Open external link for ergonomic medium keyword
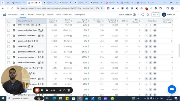This screenshot has height=101, width=180. (x=39, y=57)
